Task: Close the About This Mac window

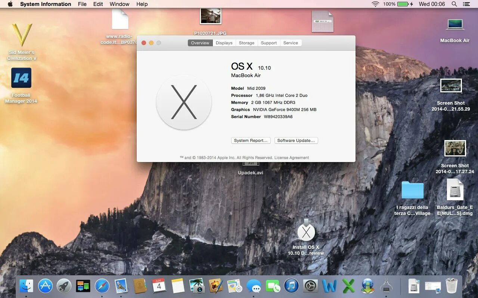Action: coord(144,43)
